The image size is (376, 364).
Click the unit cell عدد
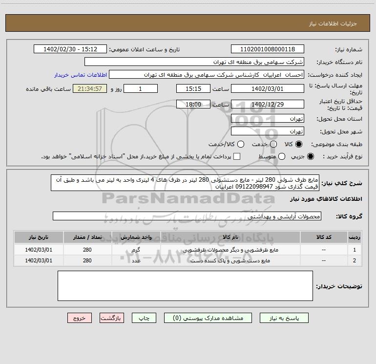(136, 260)
